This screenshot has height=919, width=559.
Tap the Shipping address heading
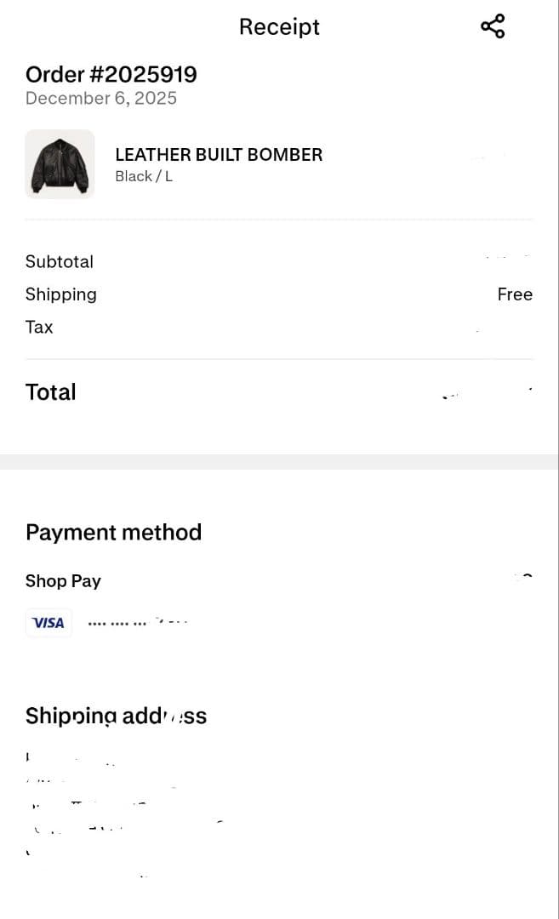tap(116, 716)
